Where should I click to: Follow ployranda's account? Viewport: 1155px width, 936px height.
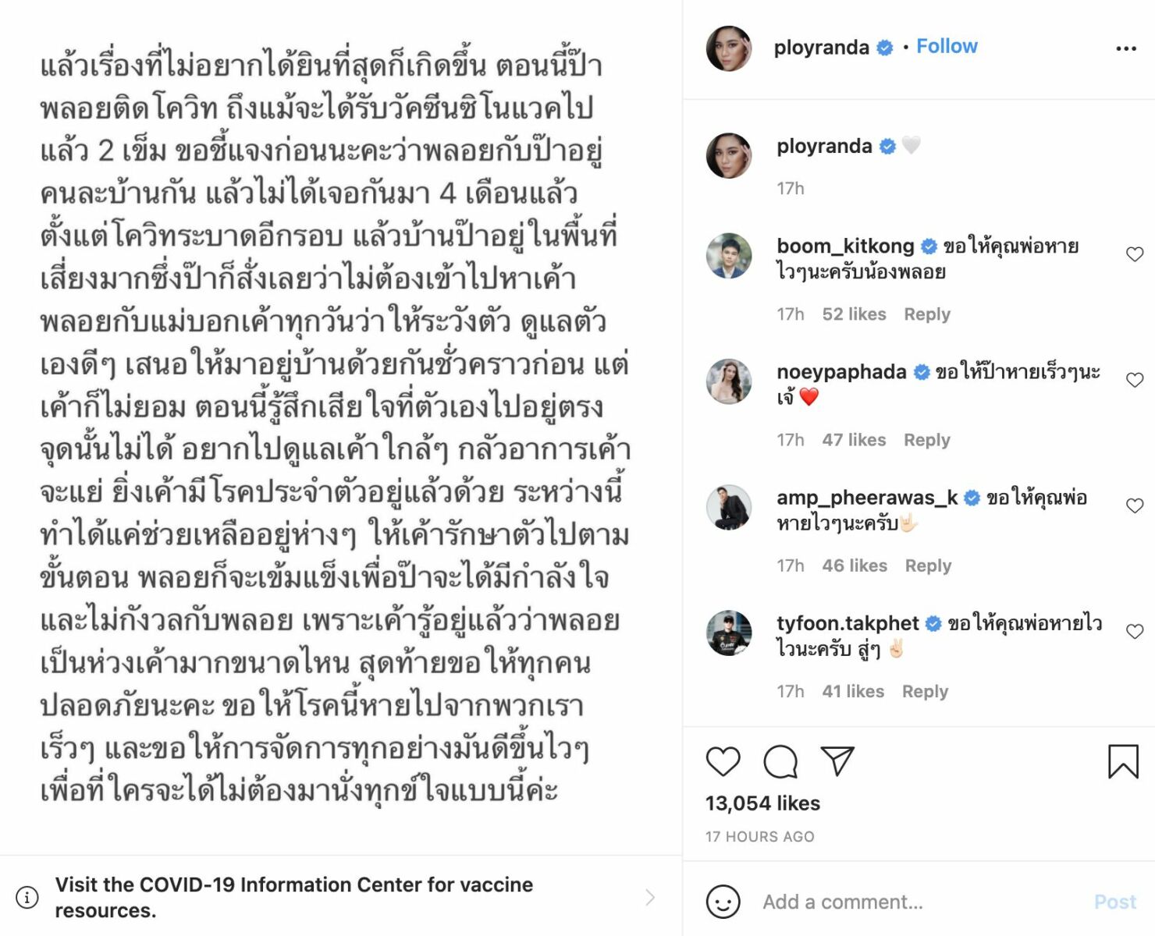(x=947, y=46)
